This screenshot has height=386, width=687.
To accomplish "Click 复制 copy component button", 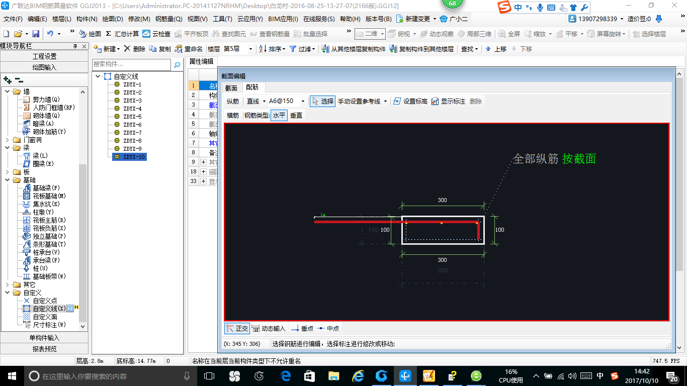I will 160,49.
